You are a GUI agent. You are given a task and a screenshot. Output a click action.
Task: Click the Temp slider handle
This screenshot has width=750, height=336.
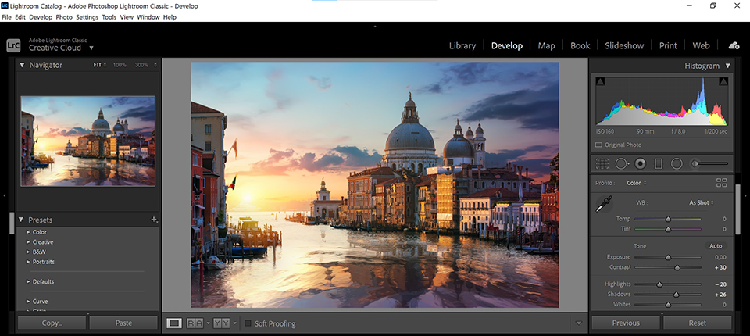[668, 219]
